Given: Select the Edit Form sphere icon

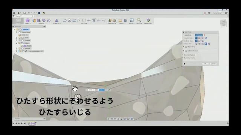Looking at the screenshot, I should (x=34, y=20).
